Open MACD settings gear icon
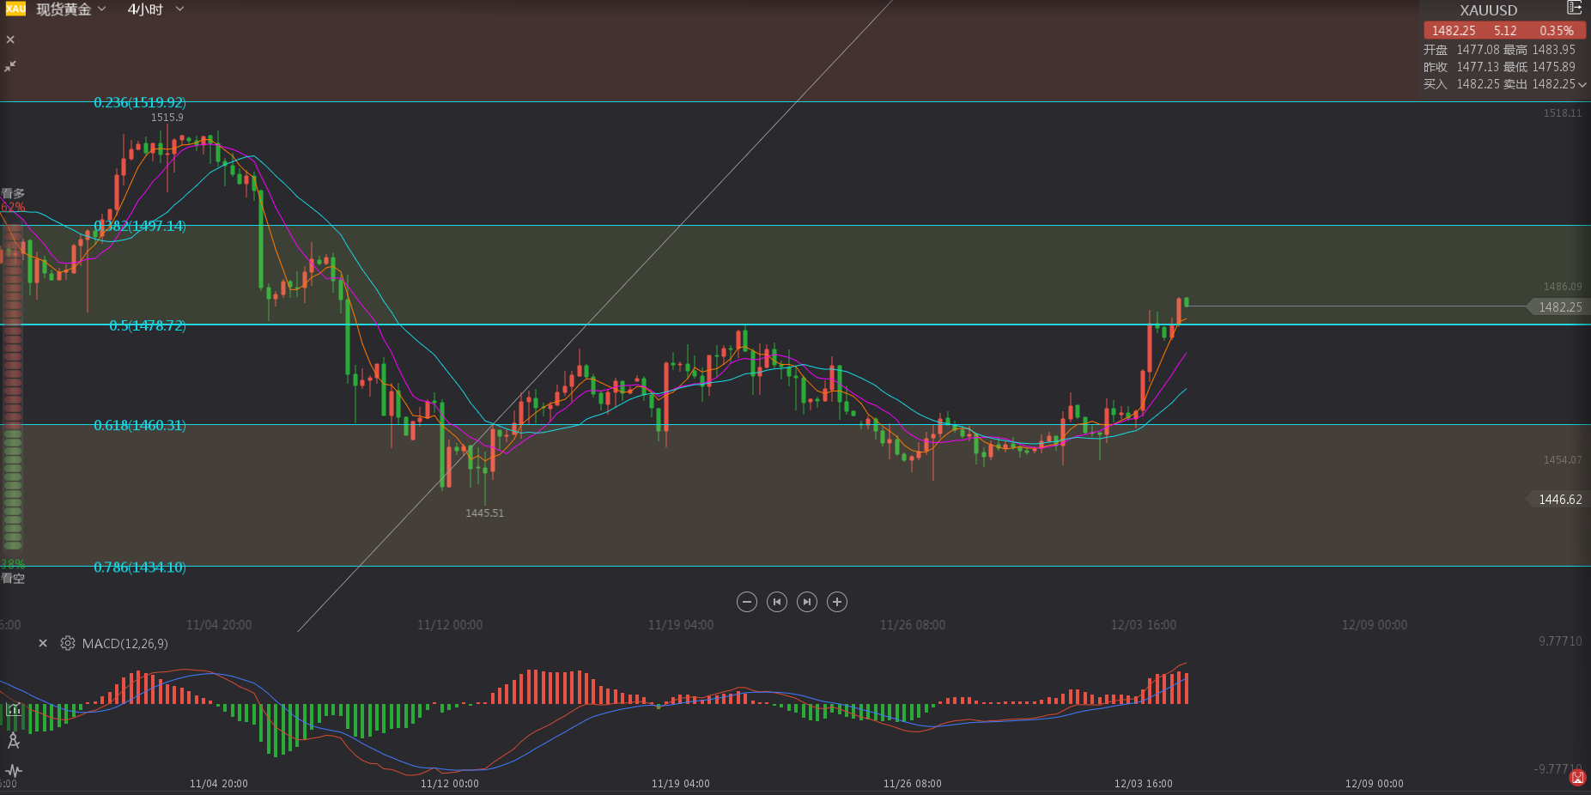Viewport: 1591px width, 795px height. coord(68,643)
